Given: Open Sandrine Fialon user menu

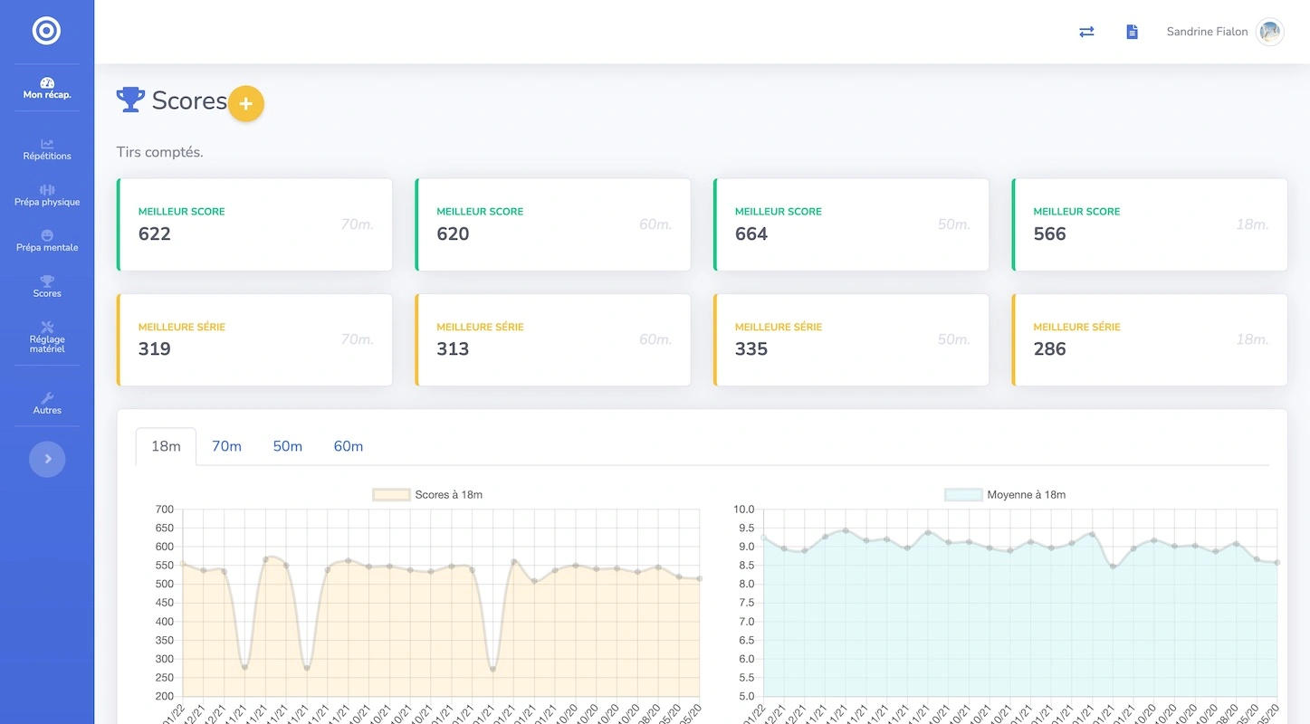Looking at the screenshot, I should coord(1207,32).
